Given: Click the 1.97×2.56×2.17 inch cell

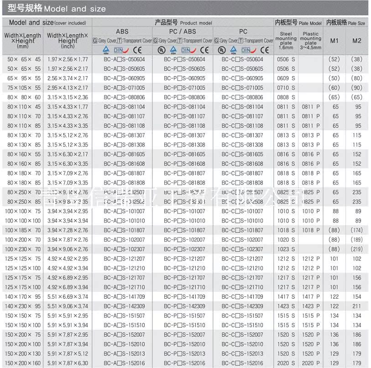Looking at the screenshot, I should (68, 69).
